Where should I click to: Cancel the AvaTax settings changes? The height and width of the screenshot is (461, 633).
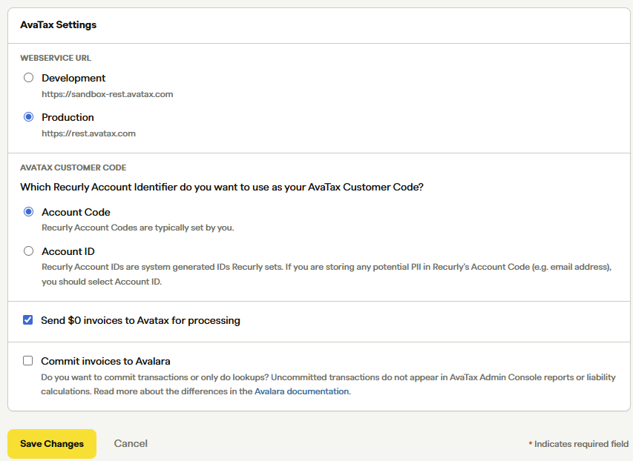pos(131,443)
